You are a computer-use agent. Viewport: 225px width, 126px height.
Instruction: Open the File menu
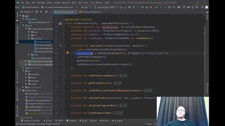pyautogui.click(x=22, y=2)
